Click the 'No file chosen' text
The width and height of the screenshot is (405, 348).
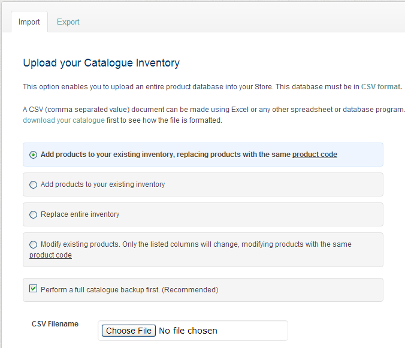(188, 331)
